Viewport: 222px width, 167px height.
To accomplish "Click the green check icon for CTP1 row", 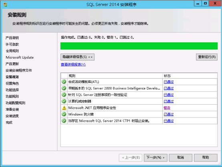I will 64,121.
